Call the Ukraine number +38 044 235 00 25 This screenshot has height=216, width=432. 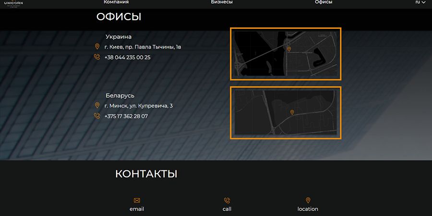point(127,57)
